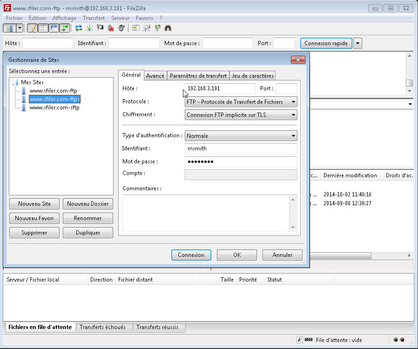Disconnect from the server using red X icon
418x349 pixels.
(x=111, y=28)
